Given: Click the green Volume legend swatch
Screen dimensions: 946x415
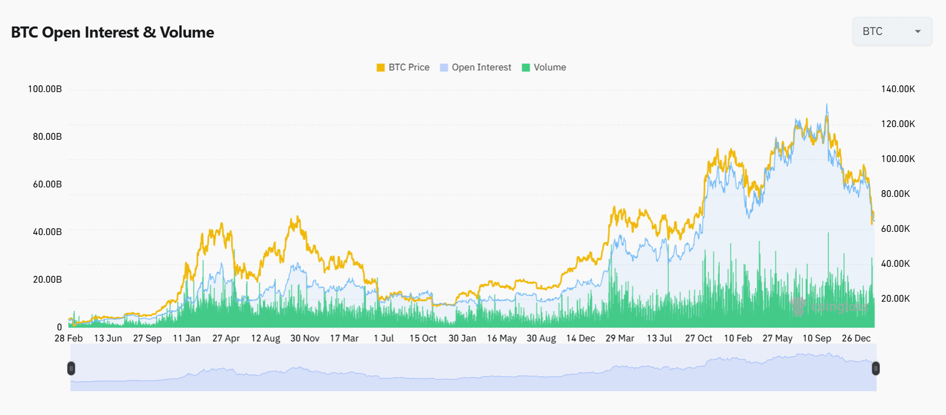Looking at the screenshot, I should [x=526, y=67].
